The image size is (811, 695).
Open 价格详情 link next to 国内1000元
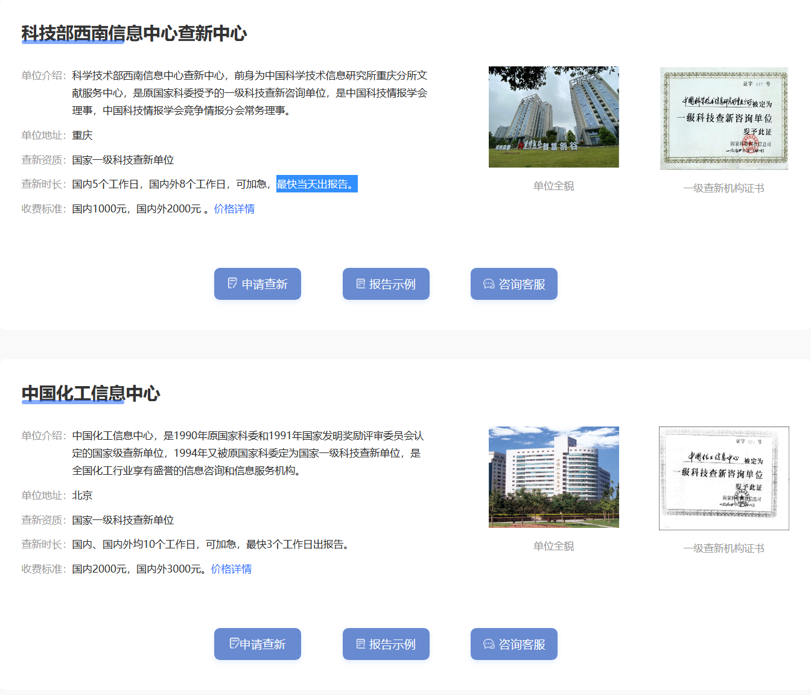[234, 209]
